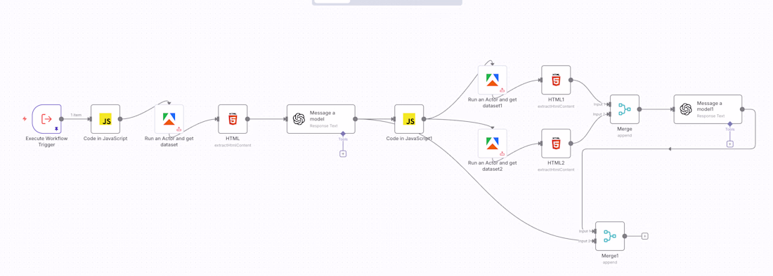Click the 'append' subtitle under Merge1

(610, 262)
